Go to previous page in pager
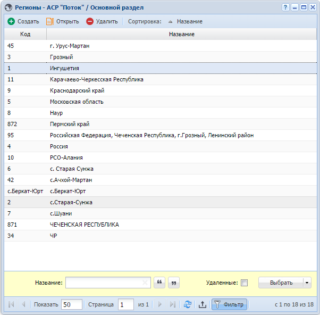 coord(23,304)
